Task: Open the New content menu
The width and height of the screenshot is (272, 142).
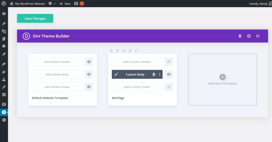Action: (x=65, y=4)
